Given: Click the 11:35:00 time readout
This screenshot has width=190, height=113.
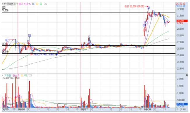Looking at the screenshot, I should tap(181, 110).
